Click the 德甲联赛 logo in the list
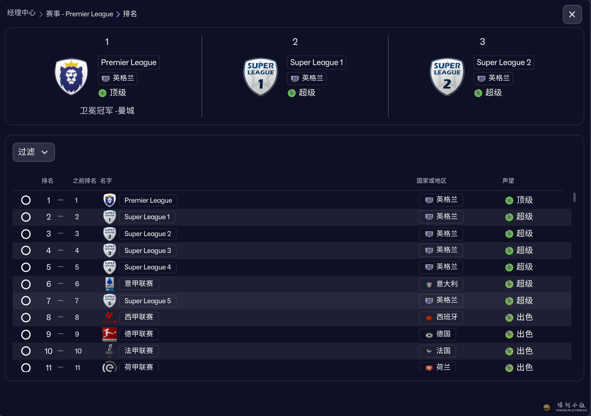 110,334
